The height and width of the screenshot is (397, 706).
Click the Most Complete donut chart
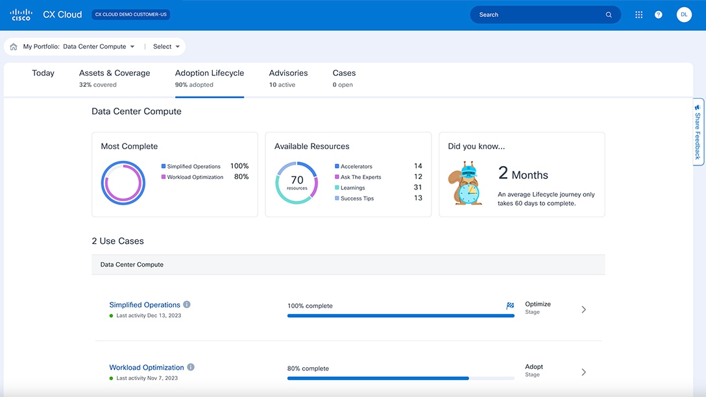[123, 183]
